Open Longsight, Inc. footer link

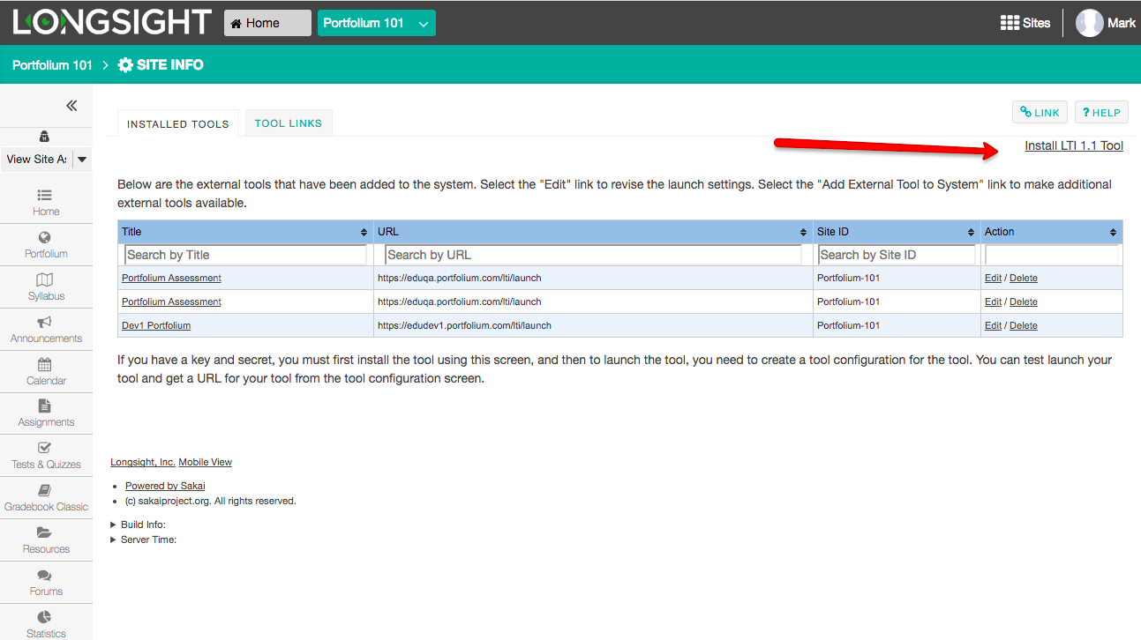pyautogui.click(x=143, y=462)
